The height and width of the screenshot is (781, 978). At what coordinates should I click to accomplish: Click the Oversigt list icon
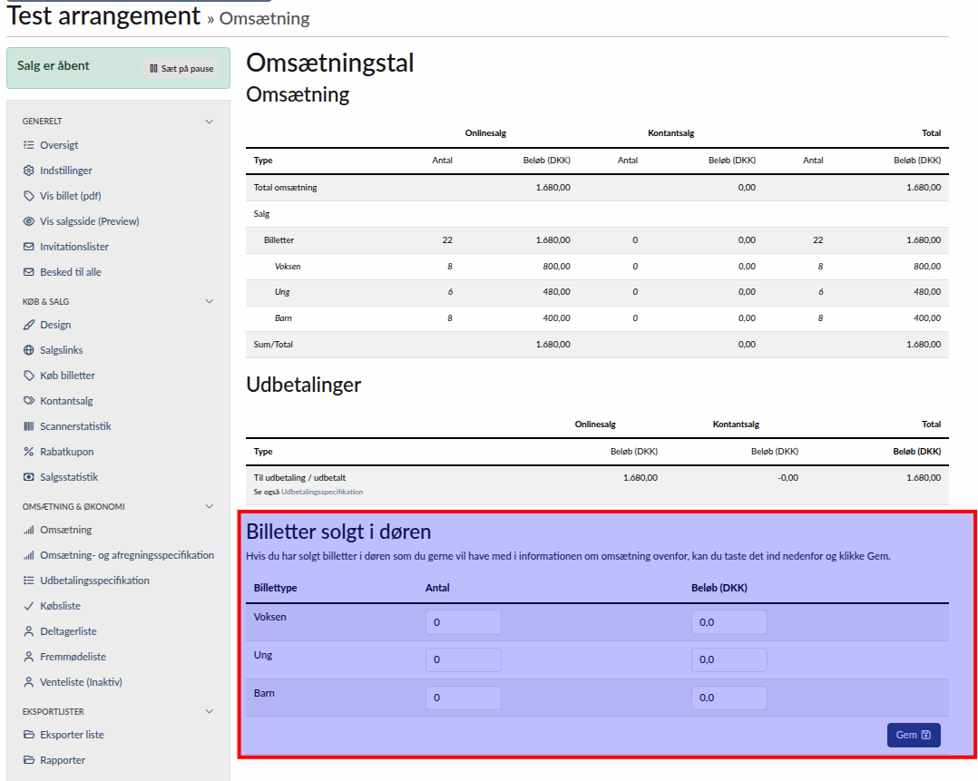click(29, 145)
